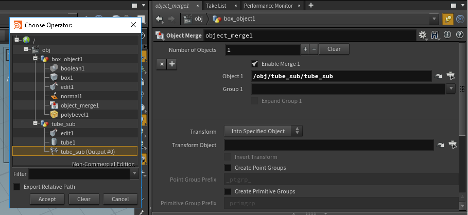The width and height of the screenshot is (468, 215).
Task: Click Clear next to Number of Objects
Action: point(334,49)
